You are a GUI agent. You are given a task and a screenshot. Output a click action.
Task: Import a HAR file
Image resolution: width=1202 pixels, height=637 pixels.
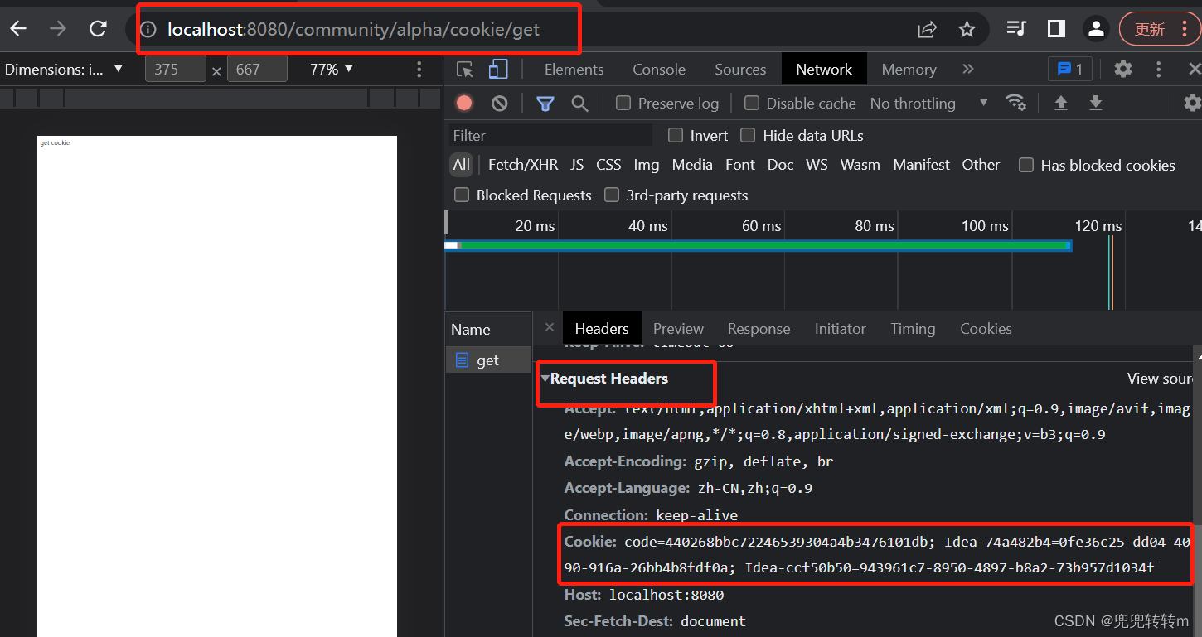pyautogui.click(x=1060, y=103)
